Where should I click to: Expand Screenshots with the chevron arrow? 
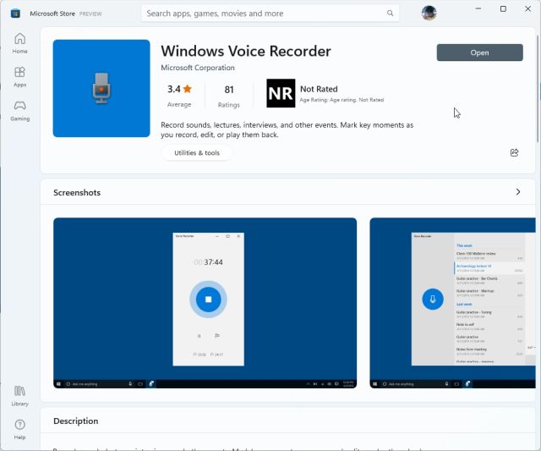(518, 192)
